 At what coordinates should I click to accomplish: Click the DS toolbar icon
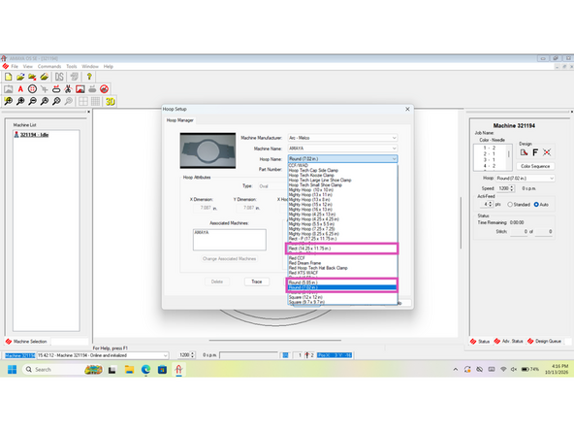point(59,77)
